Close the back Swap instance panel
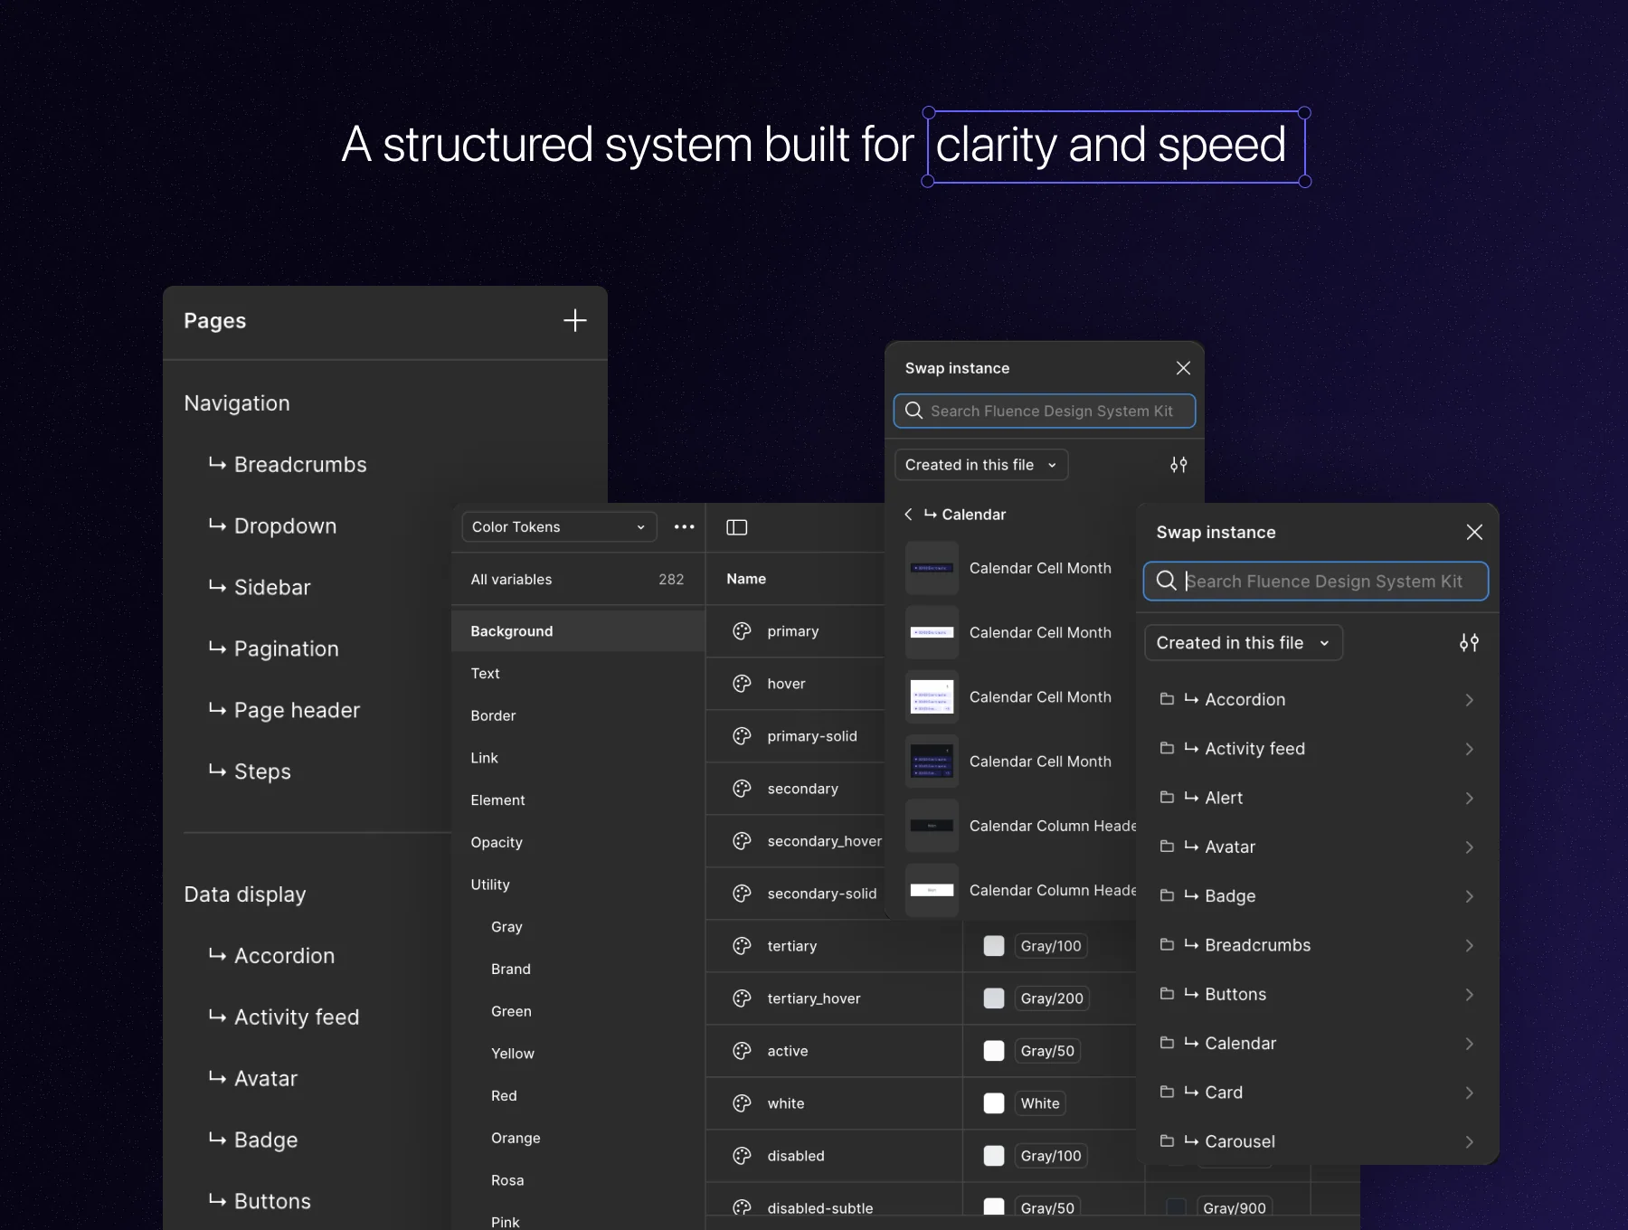This screenshot has height=1230, width=1628. coord(1183,368)
